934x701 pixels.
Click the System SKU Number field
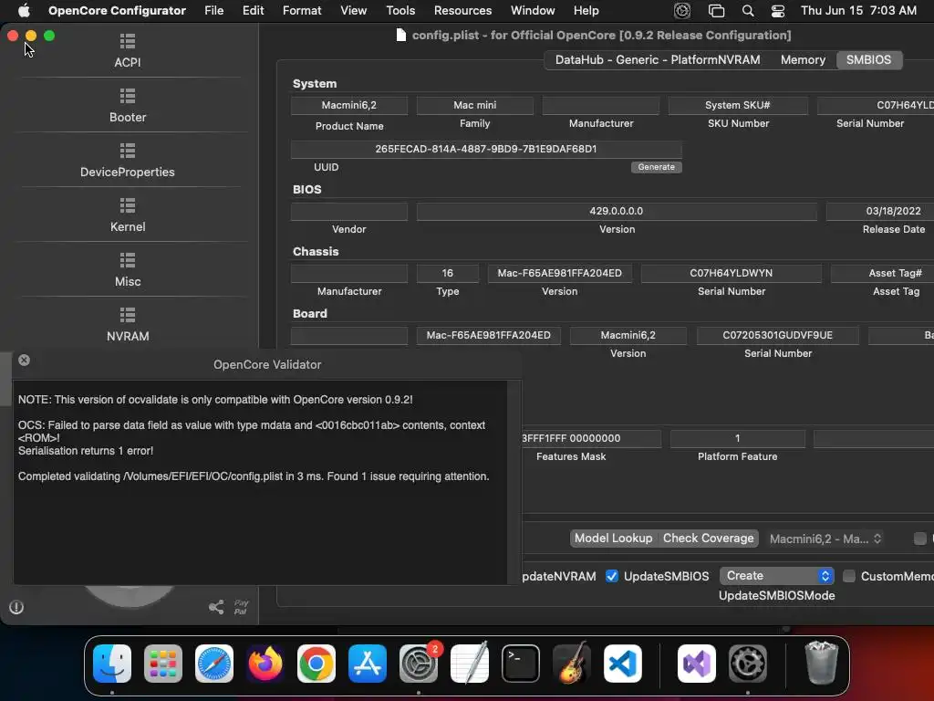pos(738,105)
